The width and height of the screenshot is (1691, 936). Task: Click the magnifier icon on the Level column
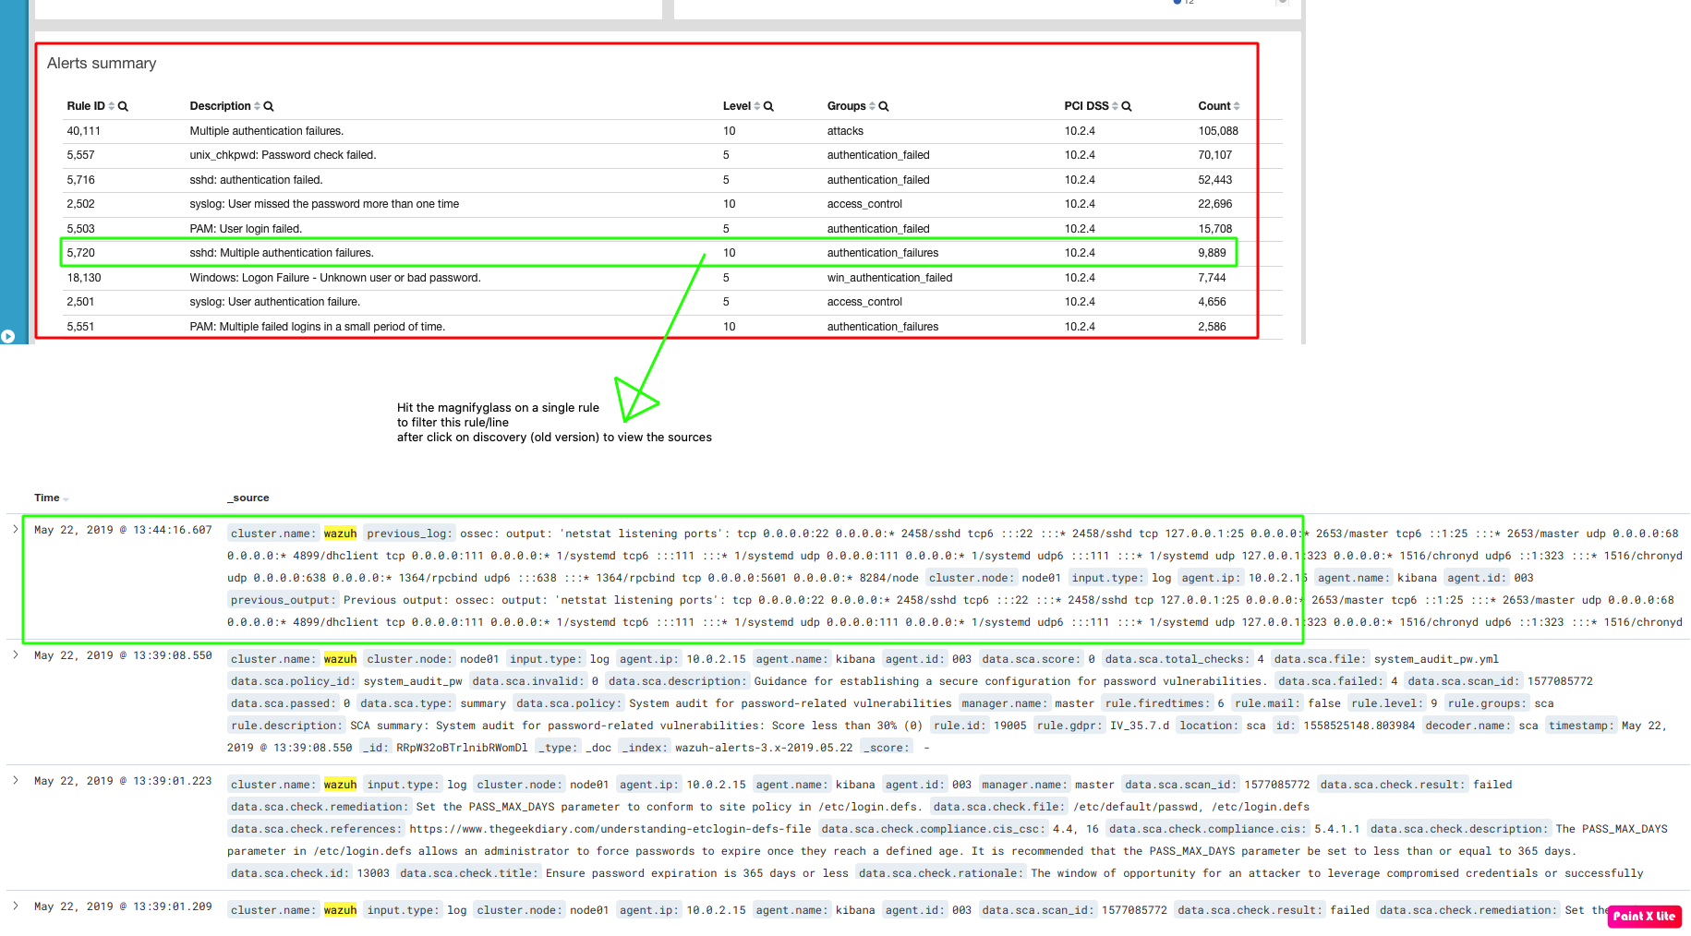coord(768,105)
